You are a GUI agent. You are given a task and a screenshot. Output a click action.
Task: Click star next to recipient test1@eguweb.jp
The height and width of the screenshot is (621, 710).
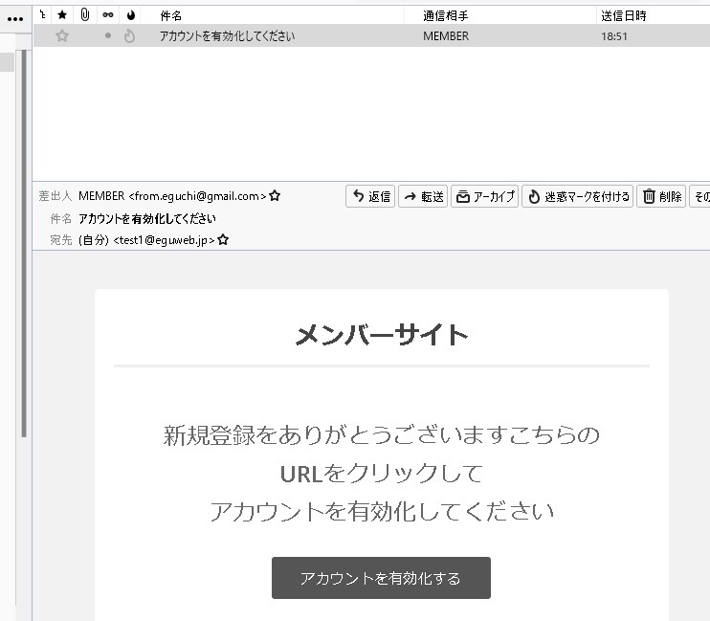pos(223,241)
